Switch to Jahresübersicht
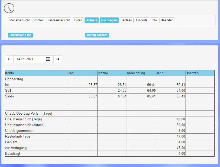The height and width of the screenshot is (167, 220). pyautogui.click(x=59, y=20)
